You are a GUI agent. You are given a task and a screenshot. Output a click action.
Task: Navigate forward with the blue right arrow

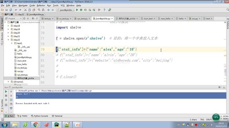pyautogui.click(x=53, y=10)
